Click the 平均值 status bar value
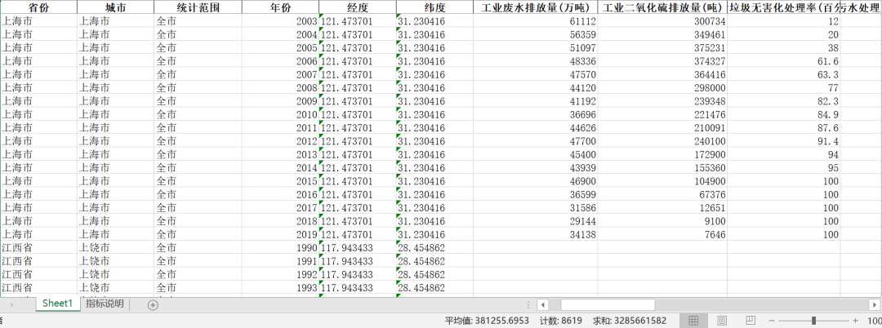 click(487, 321)
